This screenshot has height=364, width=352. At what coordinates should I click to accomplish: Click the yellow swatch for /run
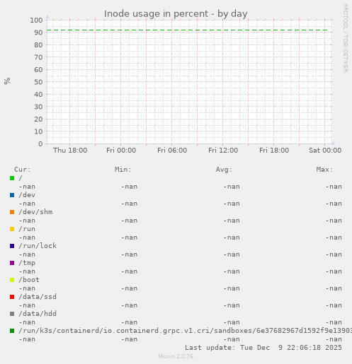coord(12,229)
